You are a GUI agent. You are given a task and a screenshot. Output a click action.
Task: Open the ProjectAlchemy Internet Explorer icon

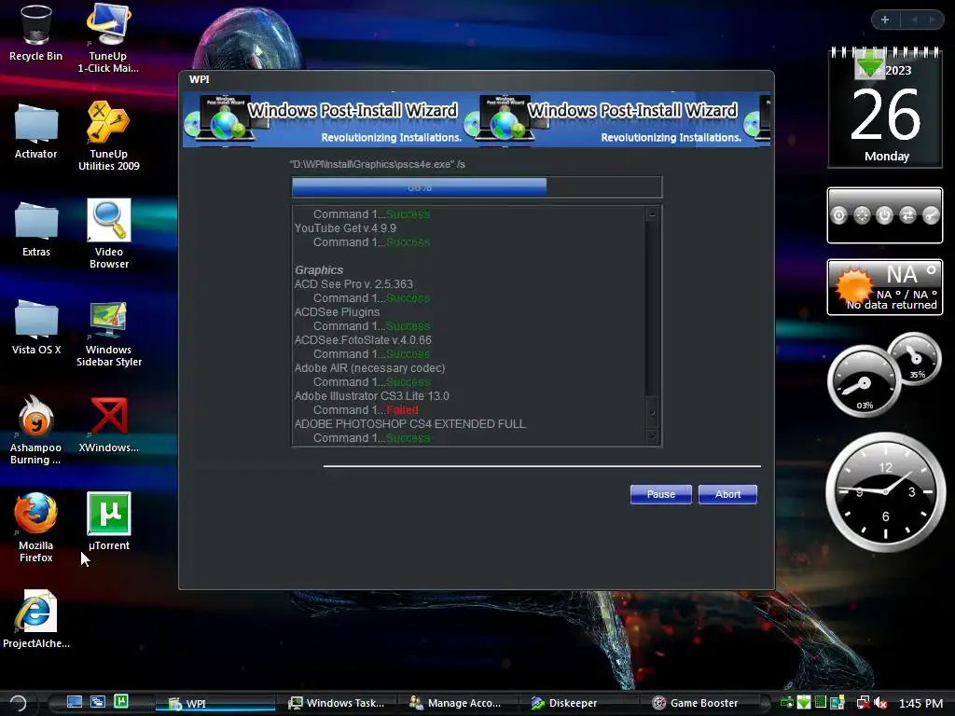click(36, 619)
